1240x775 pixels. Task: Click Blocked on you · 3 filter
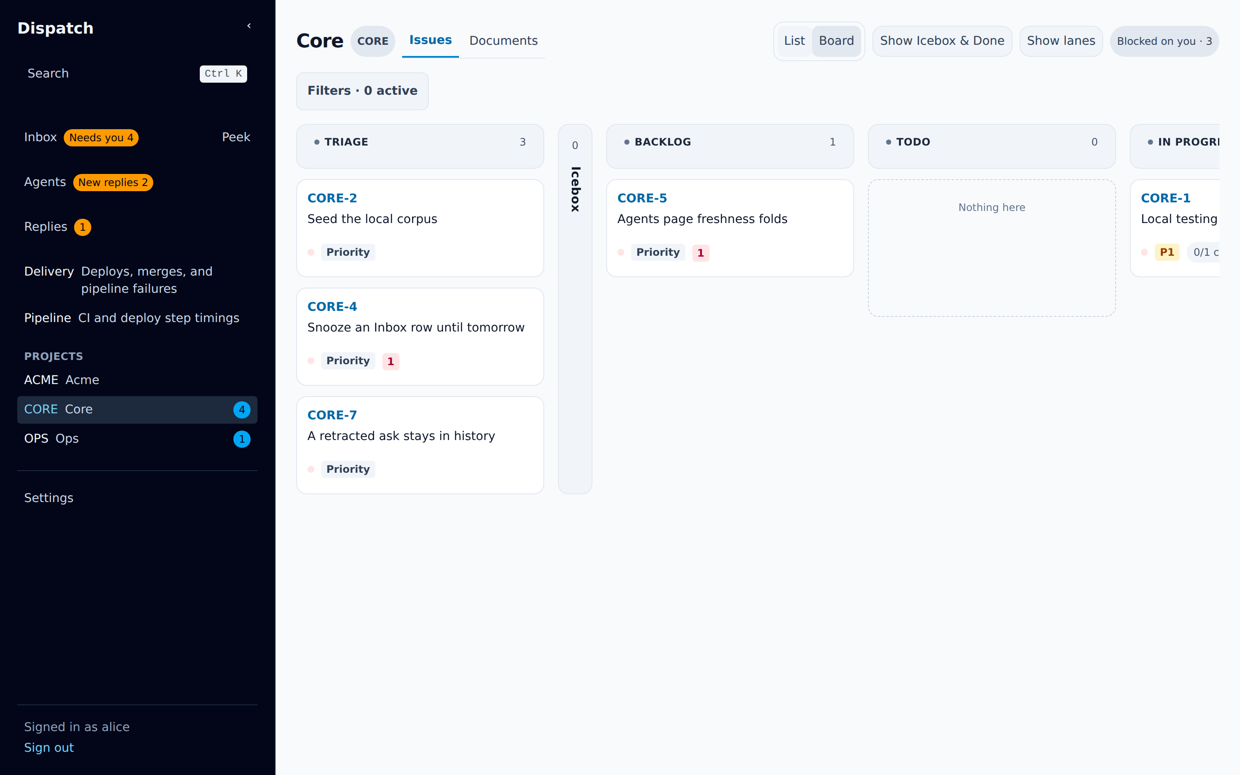tap(1164, 41)
